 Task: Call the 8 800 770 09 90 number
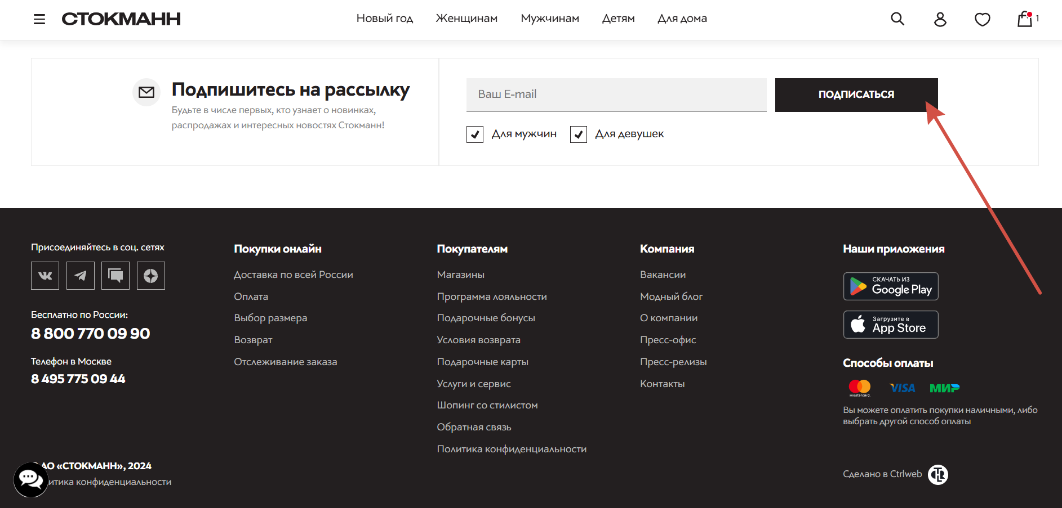(x=91, y=334)
